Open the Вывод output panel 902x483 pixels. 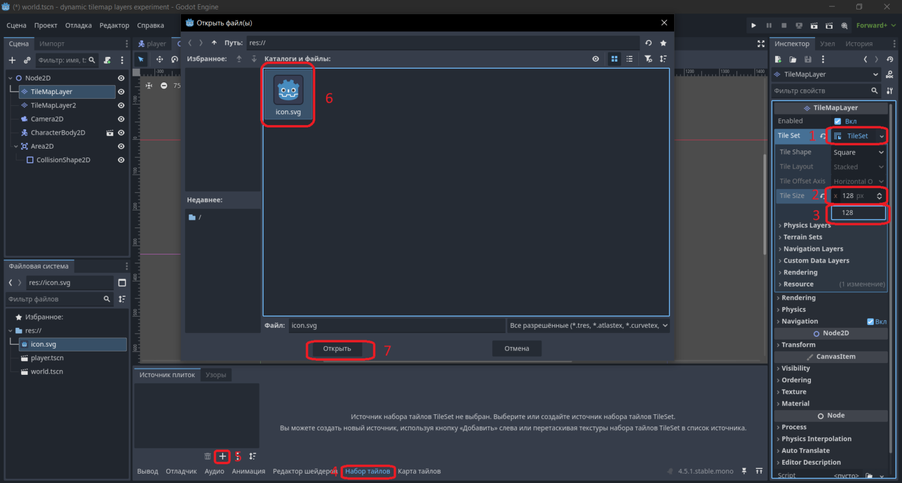coord(147,471)
